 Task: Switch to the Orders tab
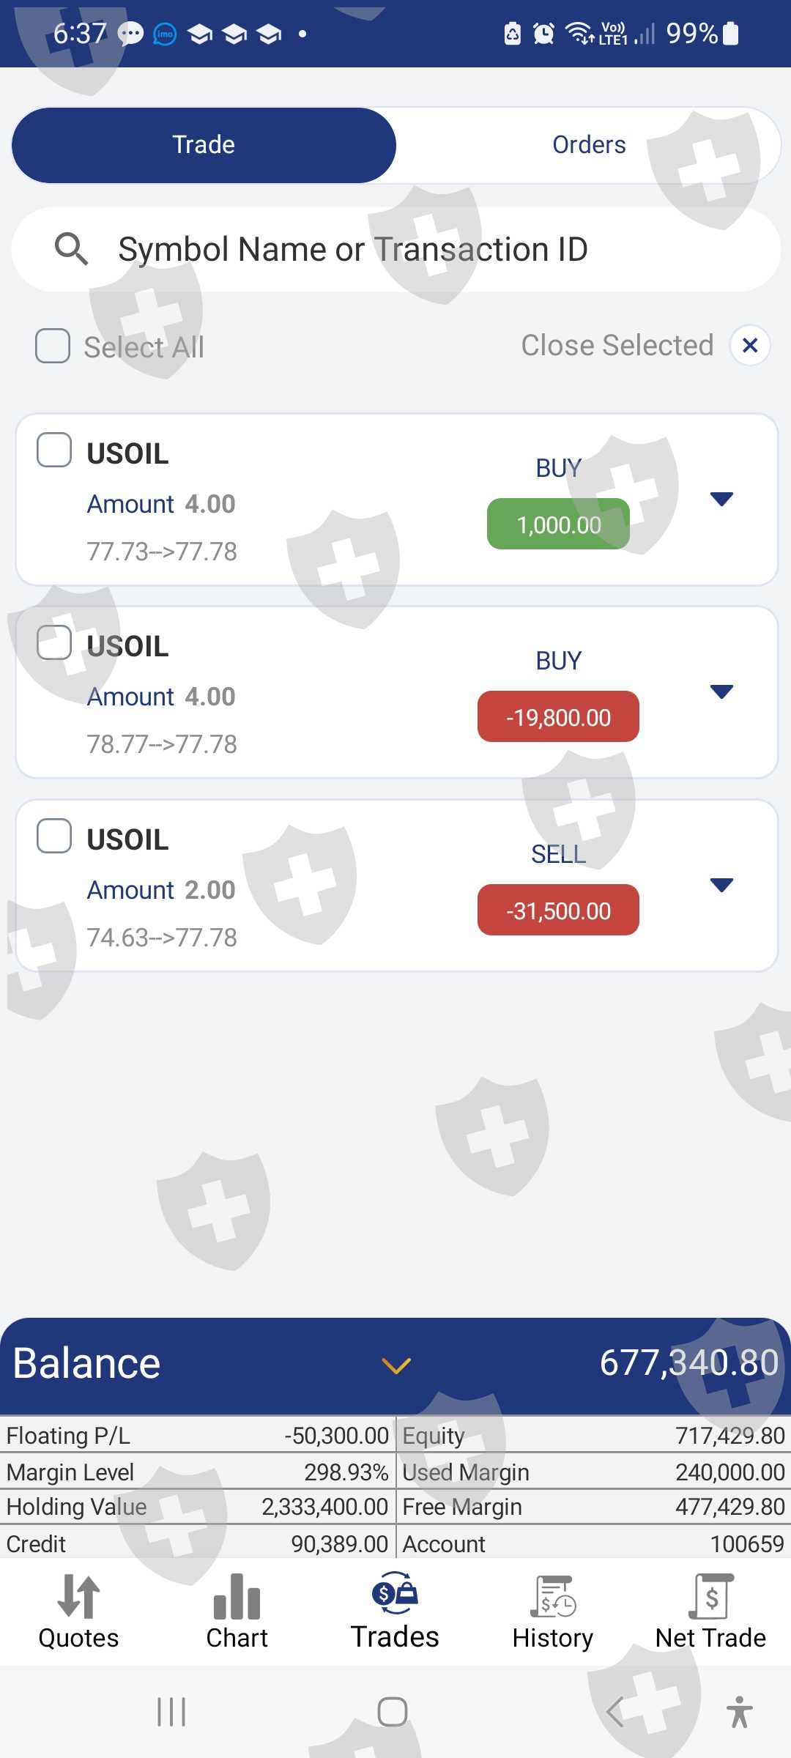pos(589,145)
